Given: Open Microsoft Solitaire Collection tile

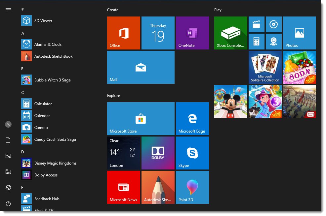Looking at the screenshot, I should [265, 67].
